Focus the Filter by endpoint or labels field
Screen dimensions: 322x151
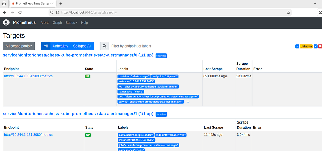198,46
